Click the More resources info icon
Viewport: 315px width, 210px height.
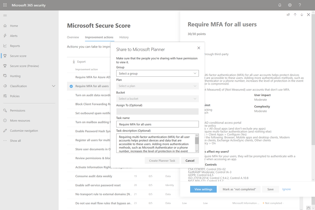pyautogui.click(x=5, y=120)
